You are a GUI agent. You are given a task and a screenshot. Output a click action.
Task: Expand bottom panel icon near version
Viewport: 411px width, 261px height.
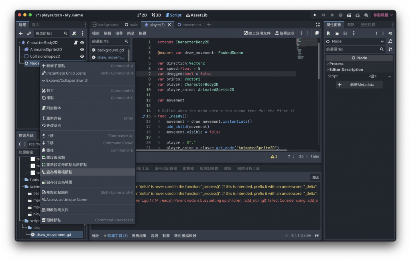pyautogui.click(x=317, y=236)
